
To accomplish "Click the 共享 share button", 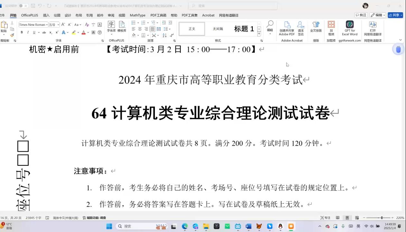I will point(395,15).
